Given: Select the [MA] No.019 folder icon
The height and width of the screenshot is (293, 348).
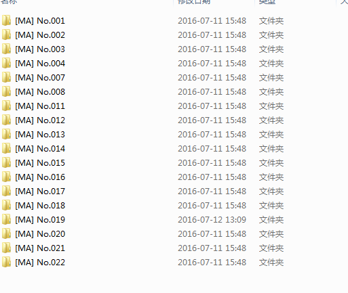Looking at the screenshot, I should 6,219.
